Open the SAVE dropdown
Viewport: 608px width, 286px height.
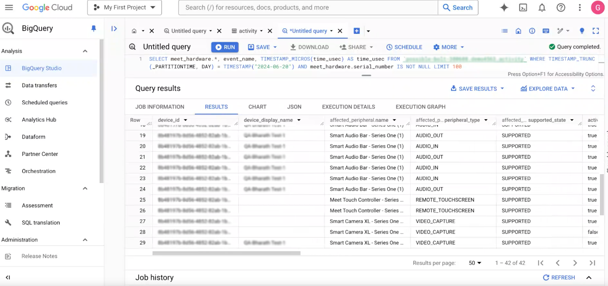click(x=262, y=47)
